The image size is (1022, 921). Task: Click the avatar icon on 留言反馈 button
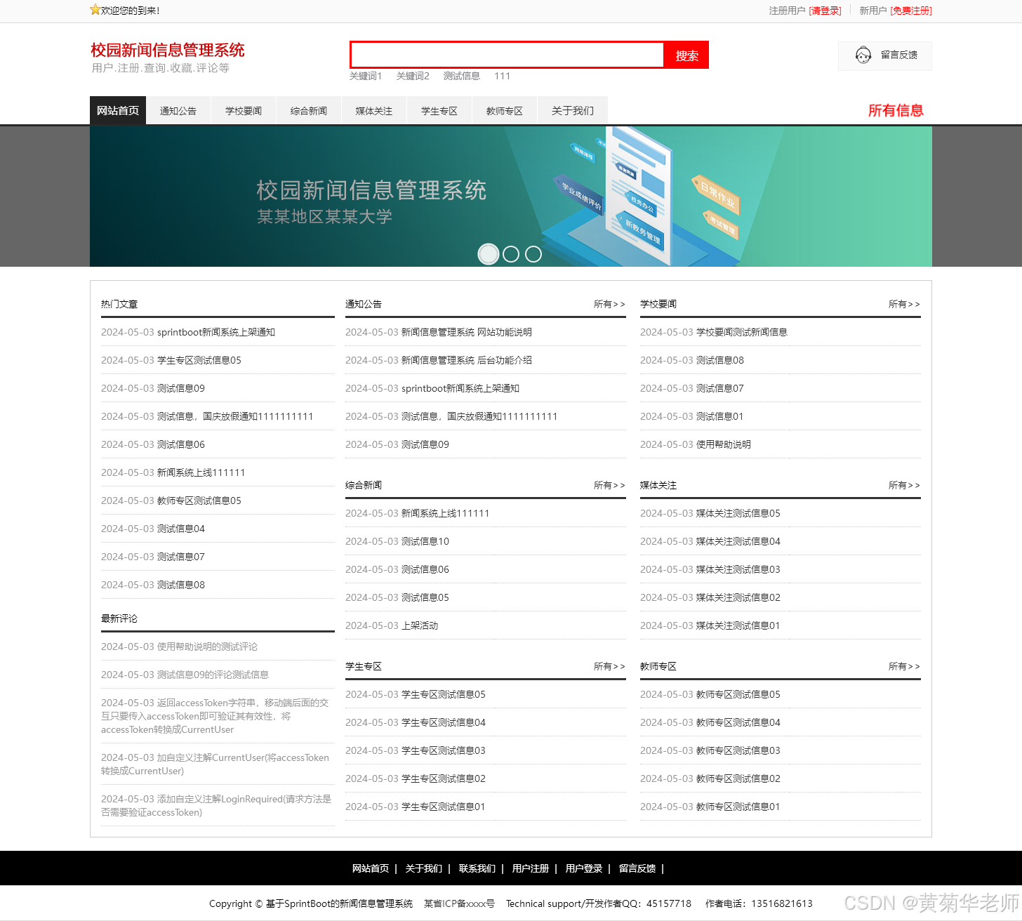pos(863,55)
